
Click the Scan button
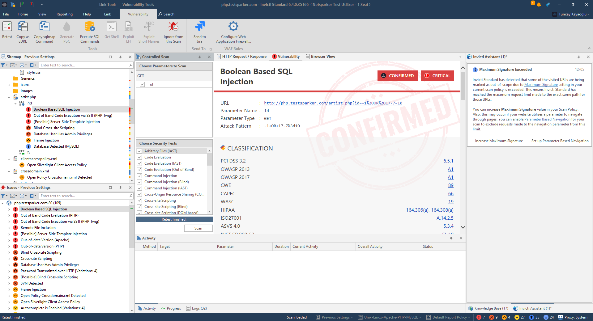pos(198,228)
